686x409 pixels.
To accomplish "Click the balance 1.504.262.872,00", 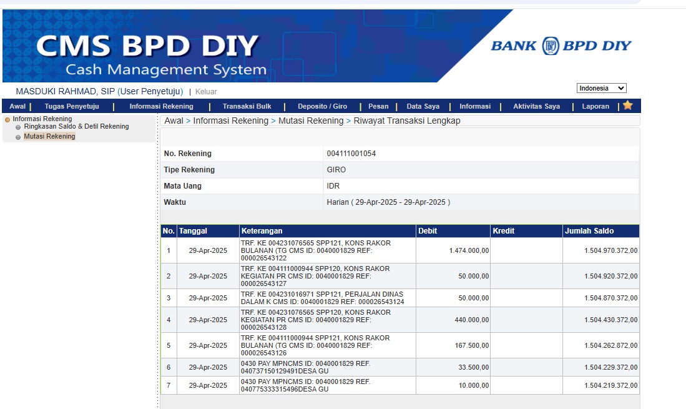I will [x=610, y=345].
